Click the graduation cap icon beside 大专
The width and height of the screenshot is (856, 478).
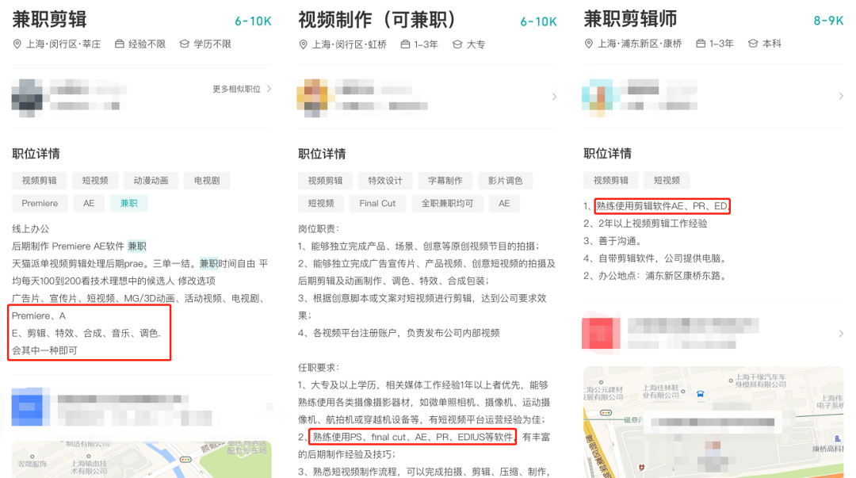coord(457,44)
